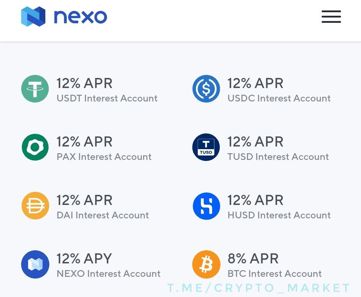This screenshot has width=361, height=297.
Task: Click the blue NEXO token icon
Action: coord(35,264)
